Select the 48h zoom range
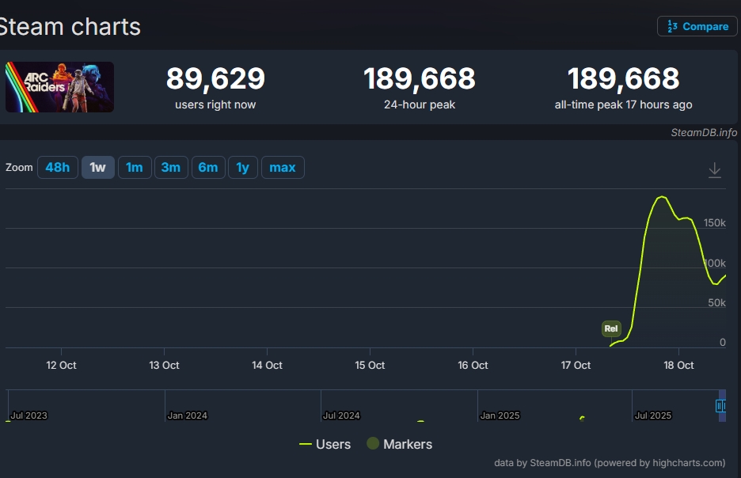This screenshot has width=741, height=478. tap(58, 167)
